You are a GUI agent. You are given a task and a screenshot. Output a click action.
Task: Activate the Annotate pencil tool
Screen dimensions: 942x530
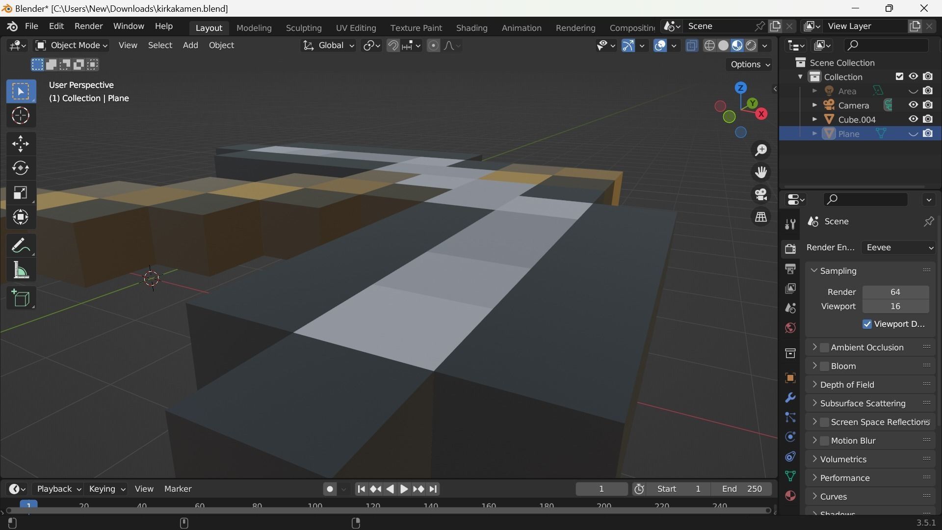21,245
